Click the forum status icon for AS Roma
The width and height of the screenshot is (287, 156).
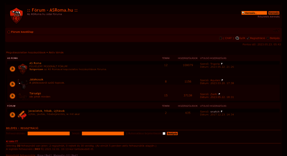click(x=12, y=69)
